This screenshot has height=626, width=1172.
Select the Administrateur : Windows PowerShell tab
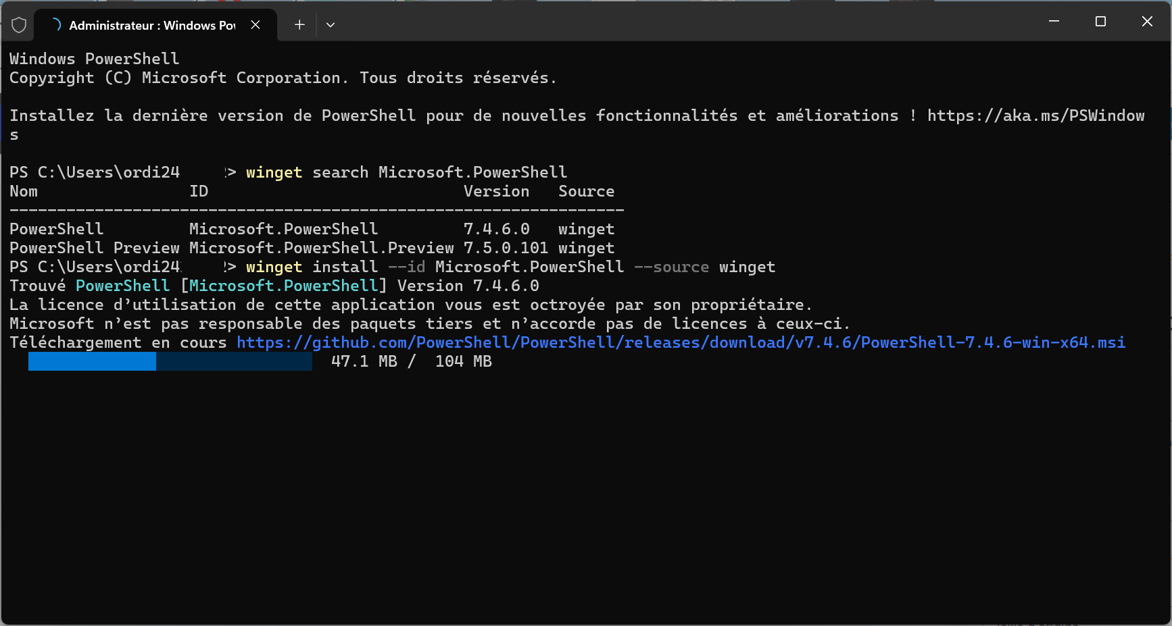pyautogui.click(x=155, y=25)
